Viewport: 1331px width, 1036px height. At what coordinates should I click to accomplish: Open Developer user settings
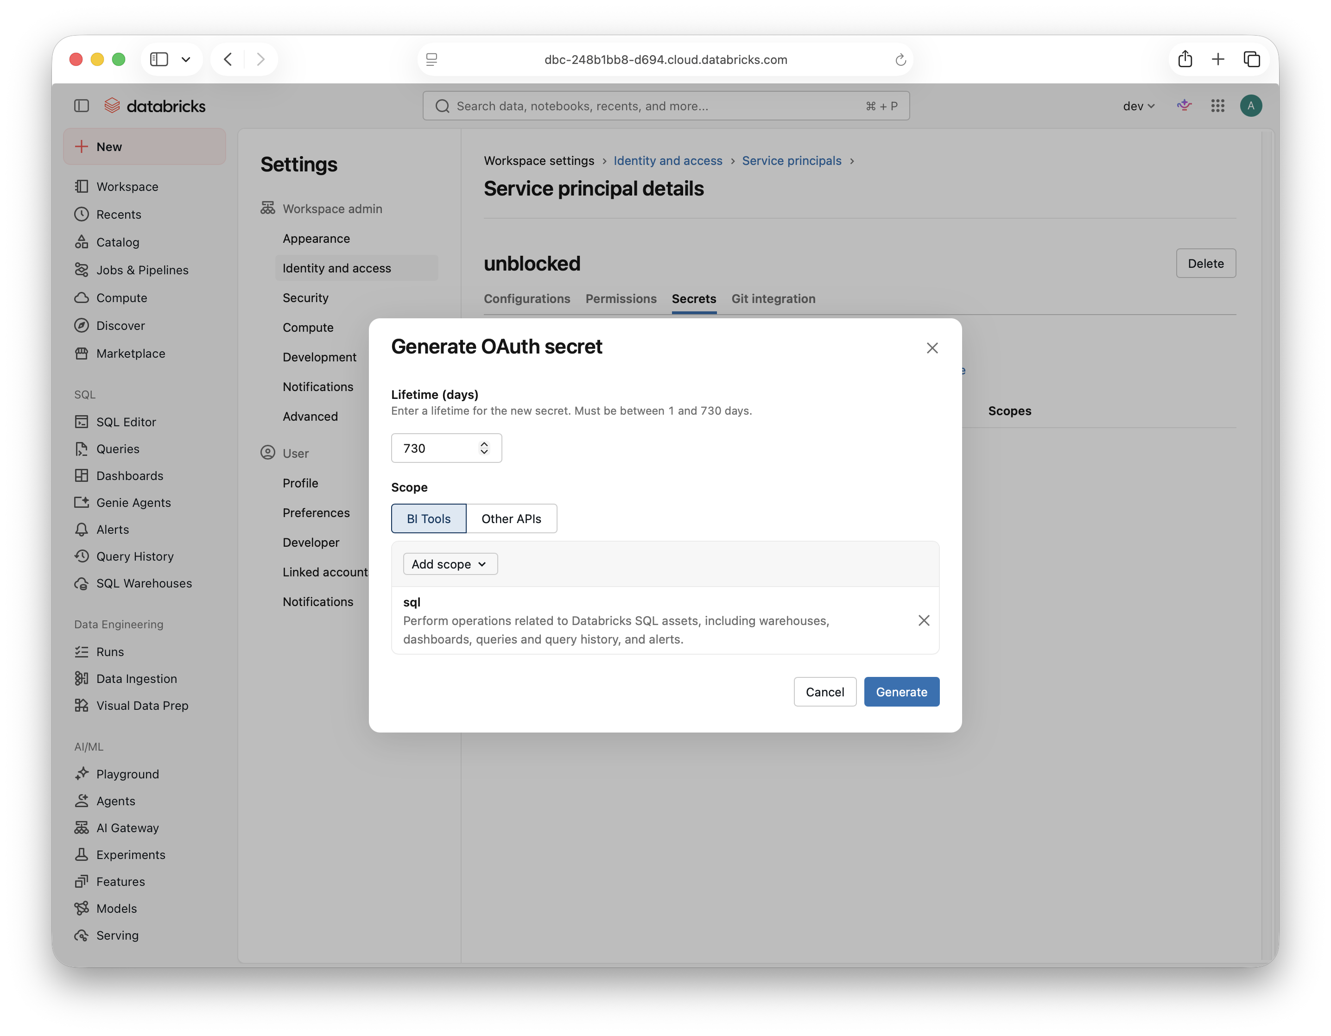pyautogui.click(x=311, y=543)
